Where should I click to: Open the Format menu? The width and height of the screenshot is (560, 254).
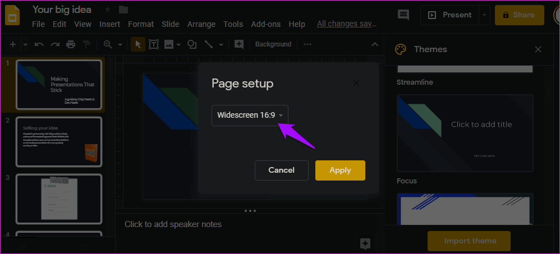[x=141, y=24]
